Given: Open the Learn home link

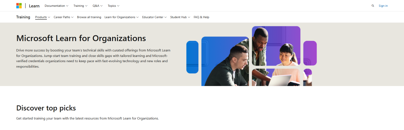Looking at the screenshot, I should (x=34, y=6).
